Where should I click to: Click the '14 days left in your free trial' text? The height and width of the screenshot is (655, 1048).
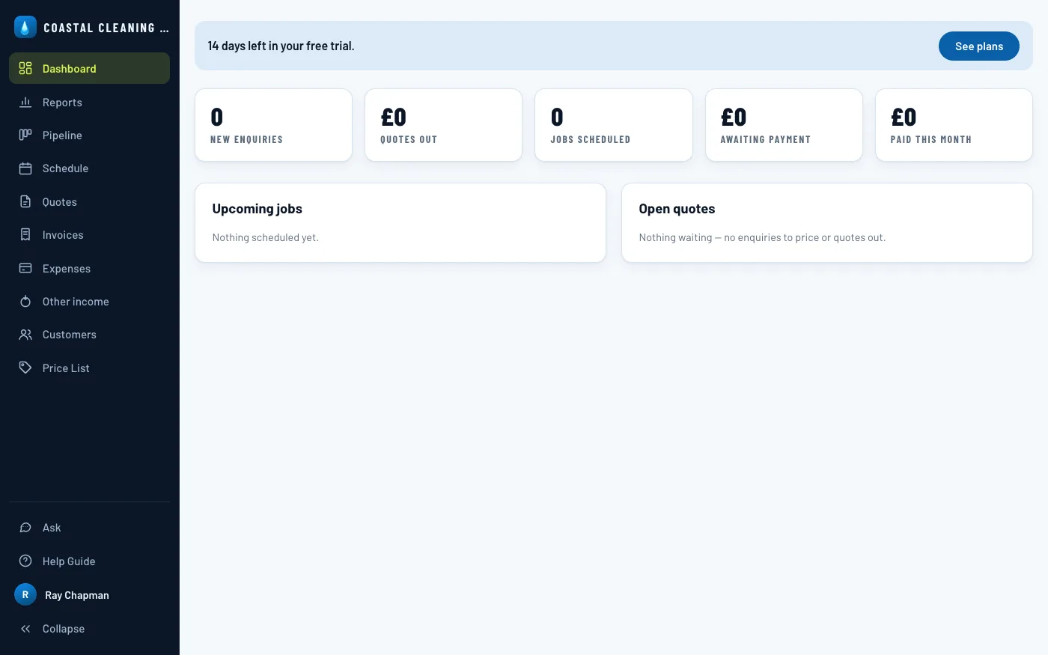281,46
